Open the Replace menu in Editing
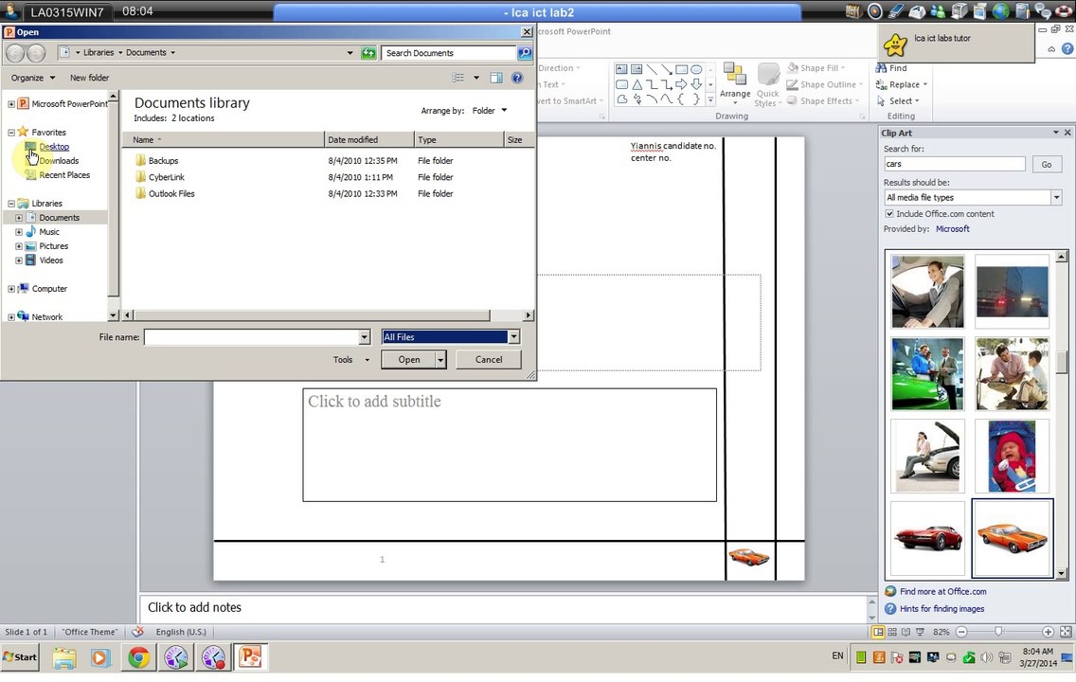1076x682 pixels. (902, 84)
